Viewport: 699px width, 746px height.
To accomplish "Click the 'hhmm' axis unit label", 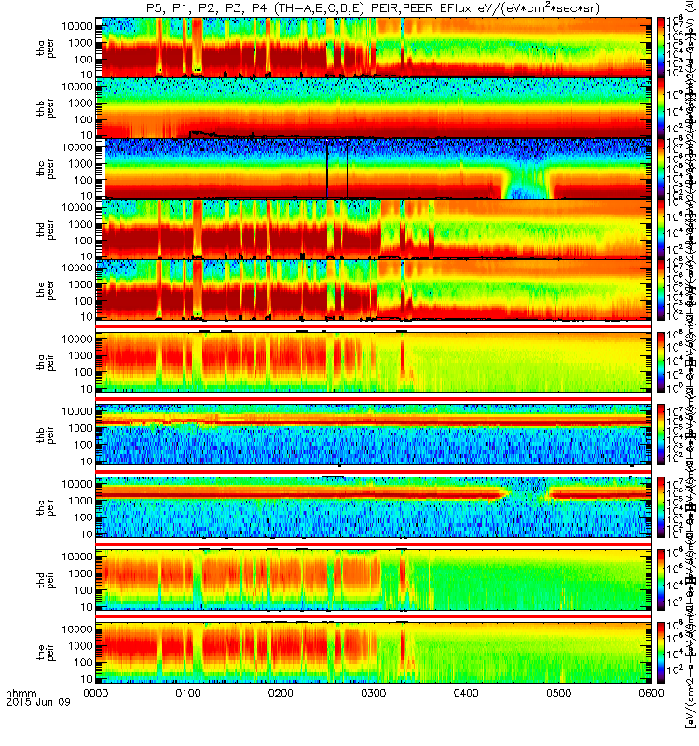I will point(21,693).
